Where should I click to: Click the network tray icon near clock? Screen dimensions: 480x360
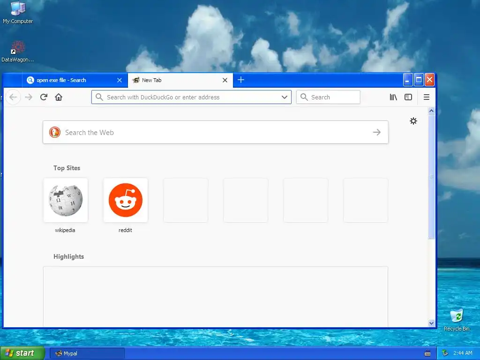click(445, 353)
